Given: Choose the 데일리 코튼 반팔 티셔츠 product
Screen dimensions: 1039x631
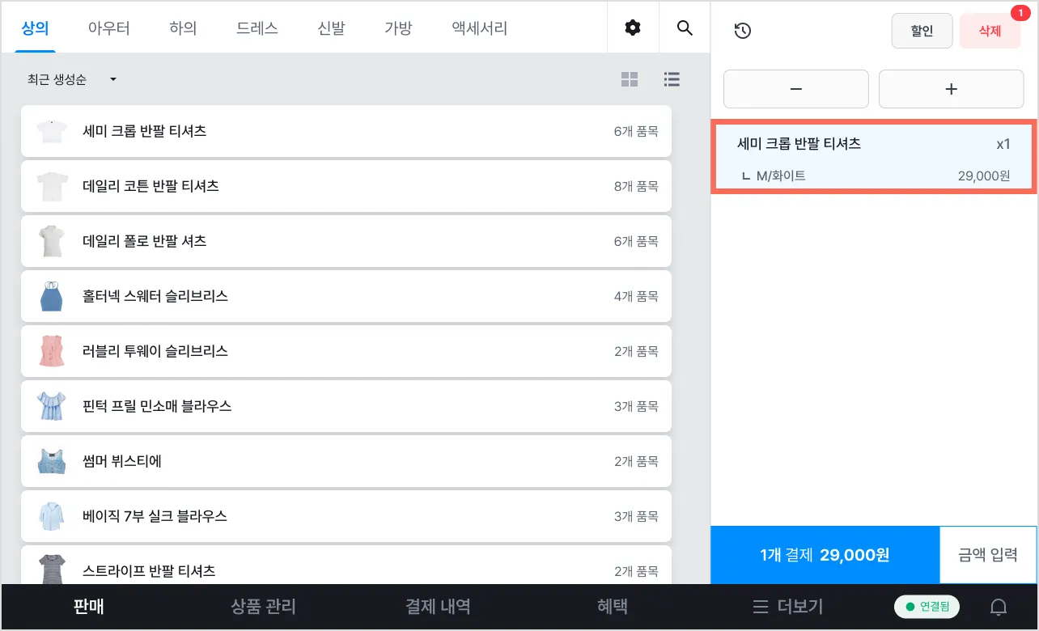Looking at the screenshot, I should click(346, 186).
